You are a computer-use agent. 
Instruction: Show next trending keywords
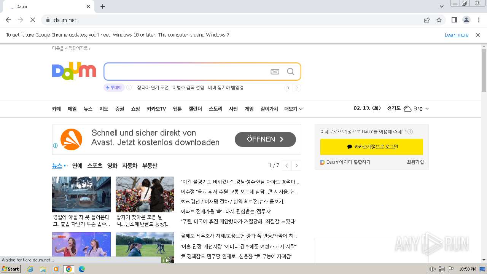click(x=297, y=88)
